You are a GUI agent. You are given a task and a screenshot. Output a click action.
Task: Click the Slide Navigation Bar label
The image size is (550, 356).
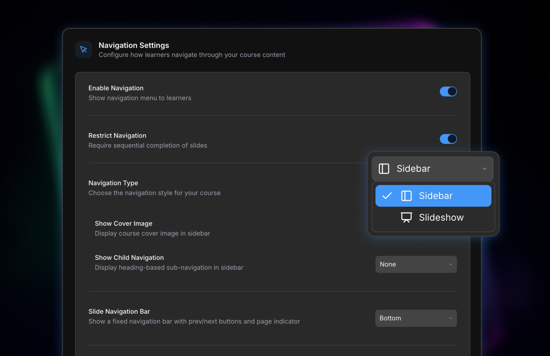click(x=119, y=311)
